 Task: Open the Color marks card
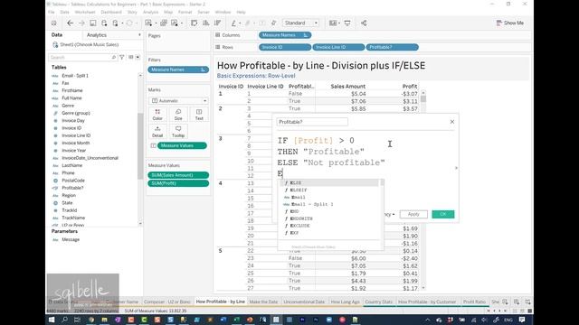[x=157, y=115]
